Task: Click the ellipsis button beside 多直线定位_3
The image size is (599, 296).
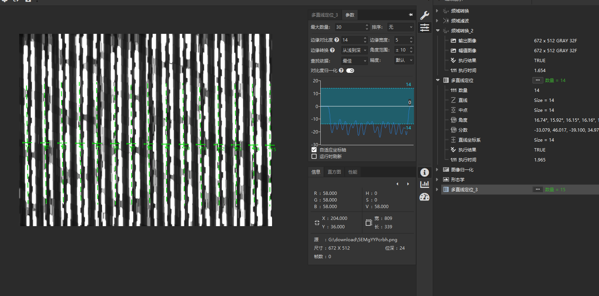Action: (x=537, y=189)
